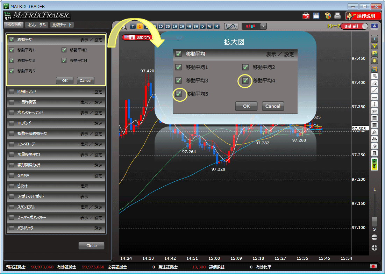Select the eraser tool

tap(375, 146)
